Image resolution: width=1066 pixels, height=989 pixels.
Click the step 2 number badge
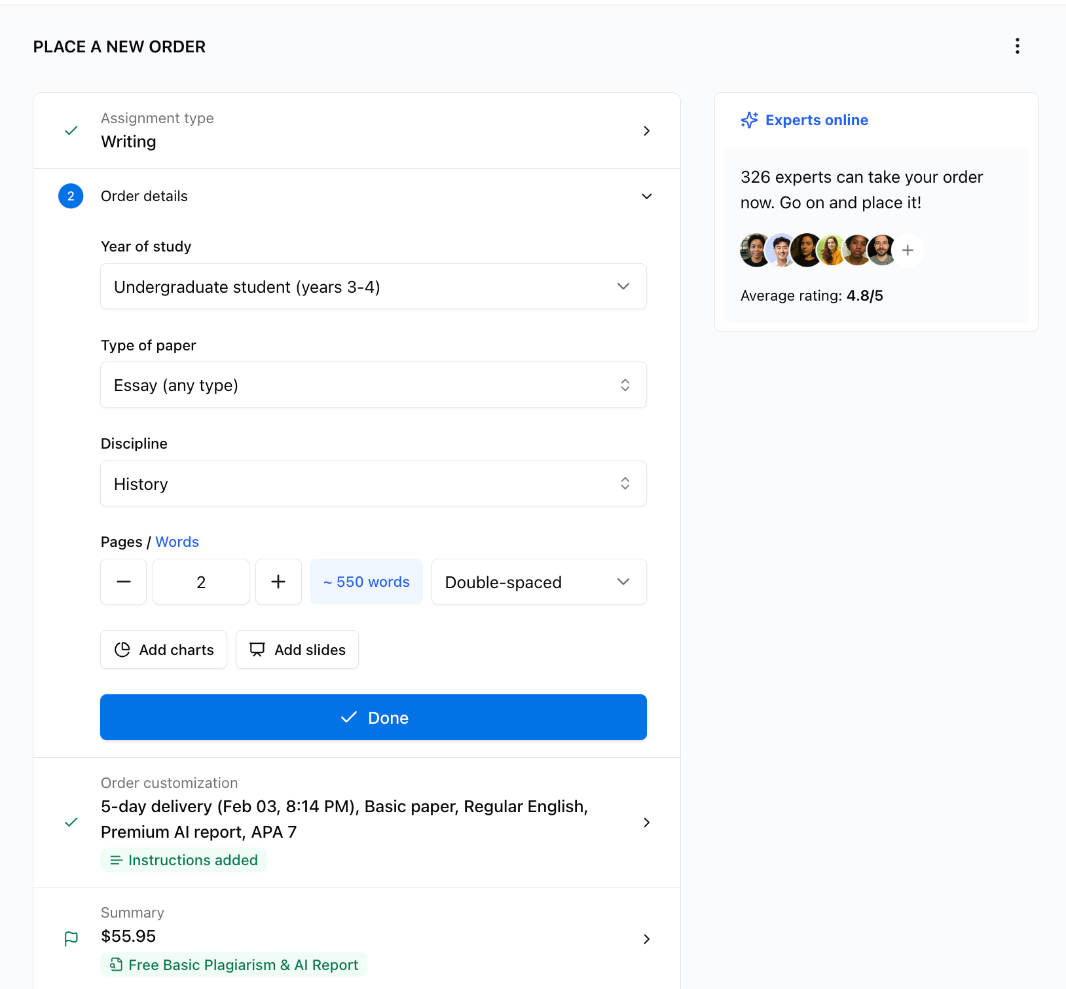click(71, 196)
